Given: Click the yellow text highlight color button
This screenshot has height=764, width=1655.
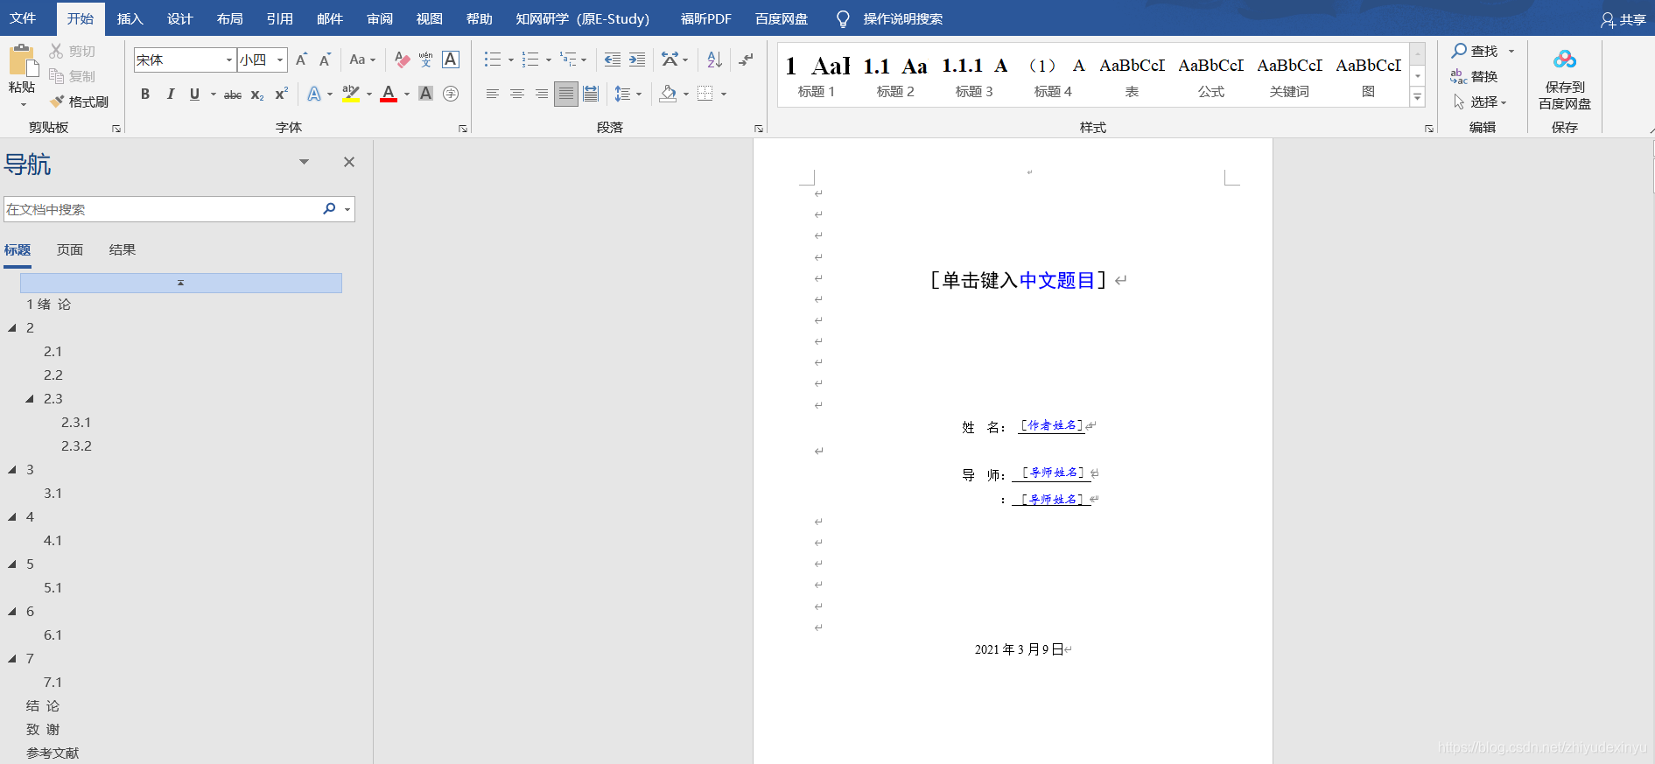Looking at the screenshot, I should (x=351, y=94).
